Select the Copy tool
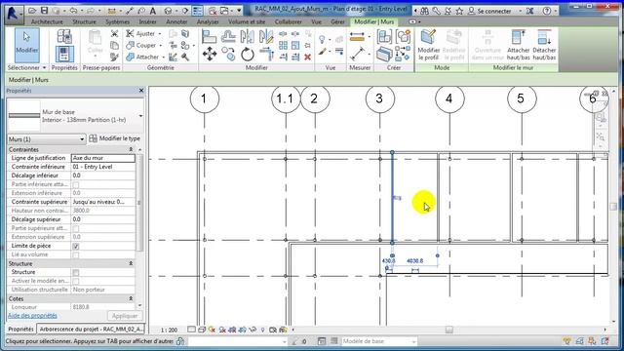The height and width of the screenshot is (351, 624). (x=228, y=54)
